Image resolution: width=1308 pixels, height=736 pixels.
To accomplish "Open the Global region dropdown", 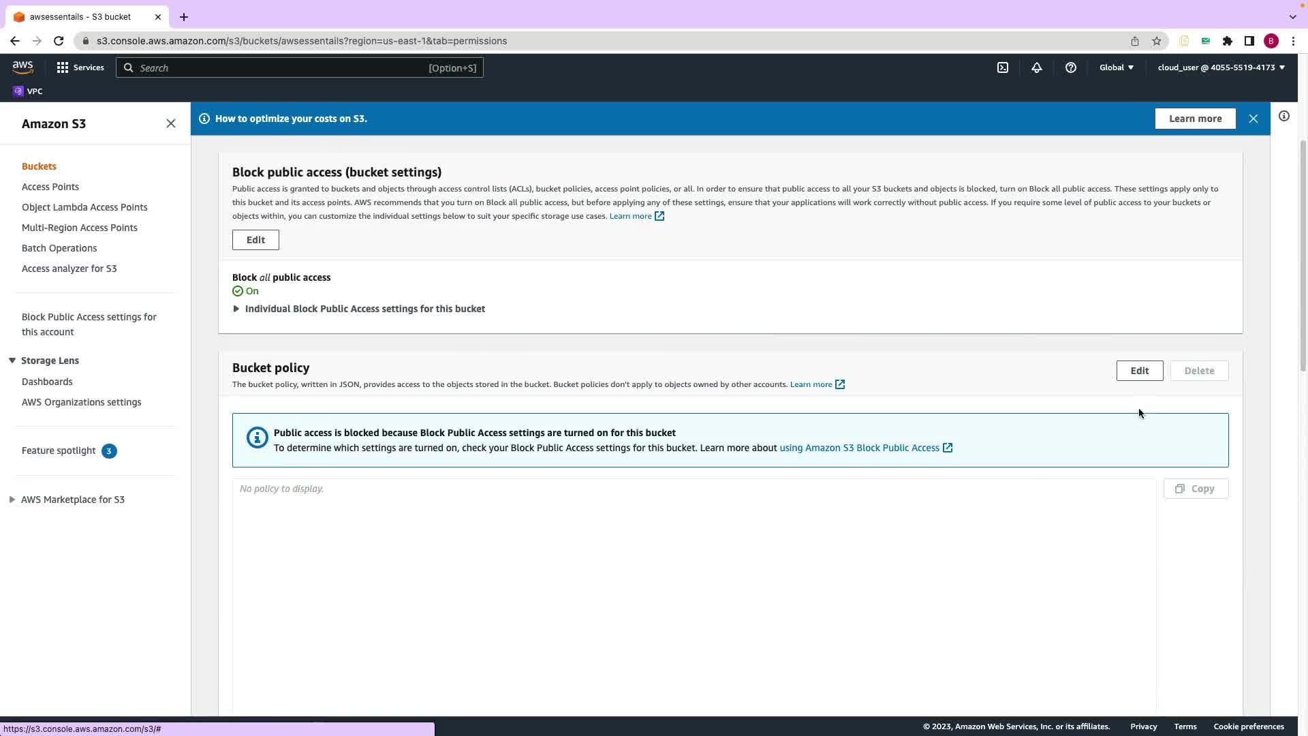I will pyautogui.click(x=1116, y=67).
